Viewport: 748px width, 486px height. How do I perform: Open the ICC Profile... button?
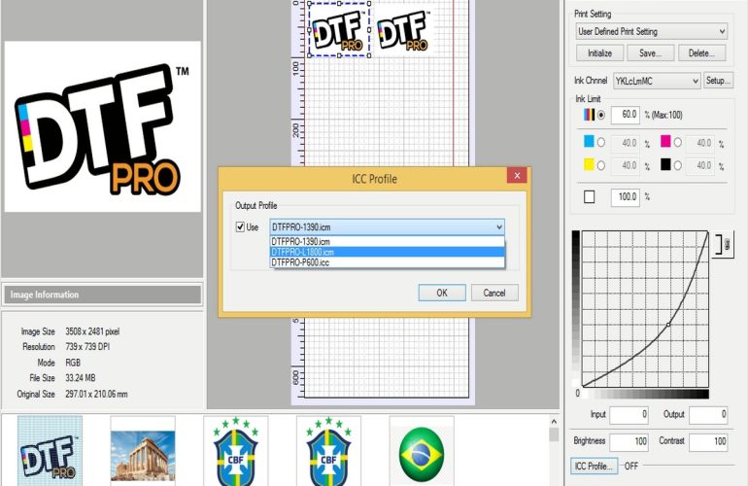click(594, 466)
